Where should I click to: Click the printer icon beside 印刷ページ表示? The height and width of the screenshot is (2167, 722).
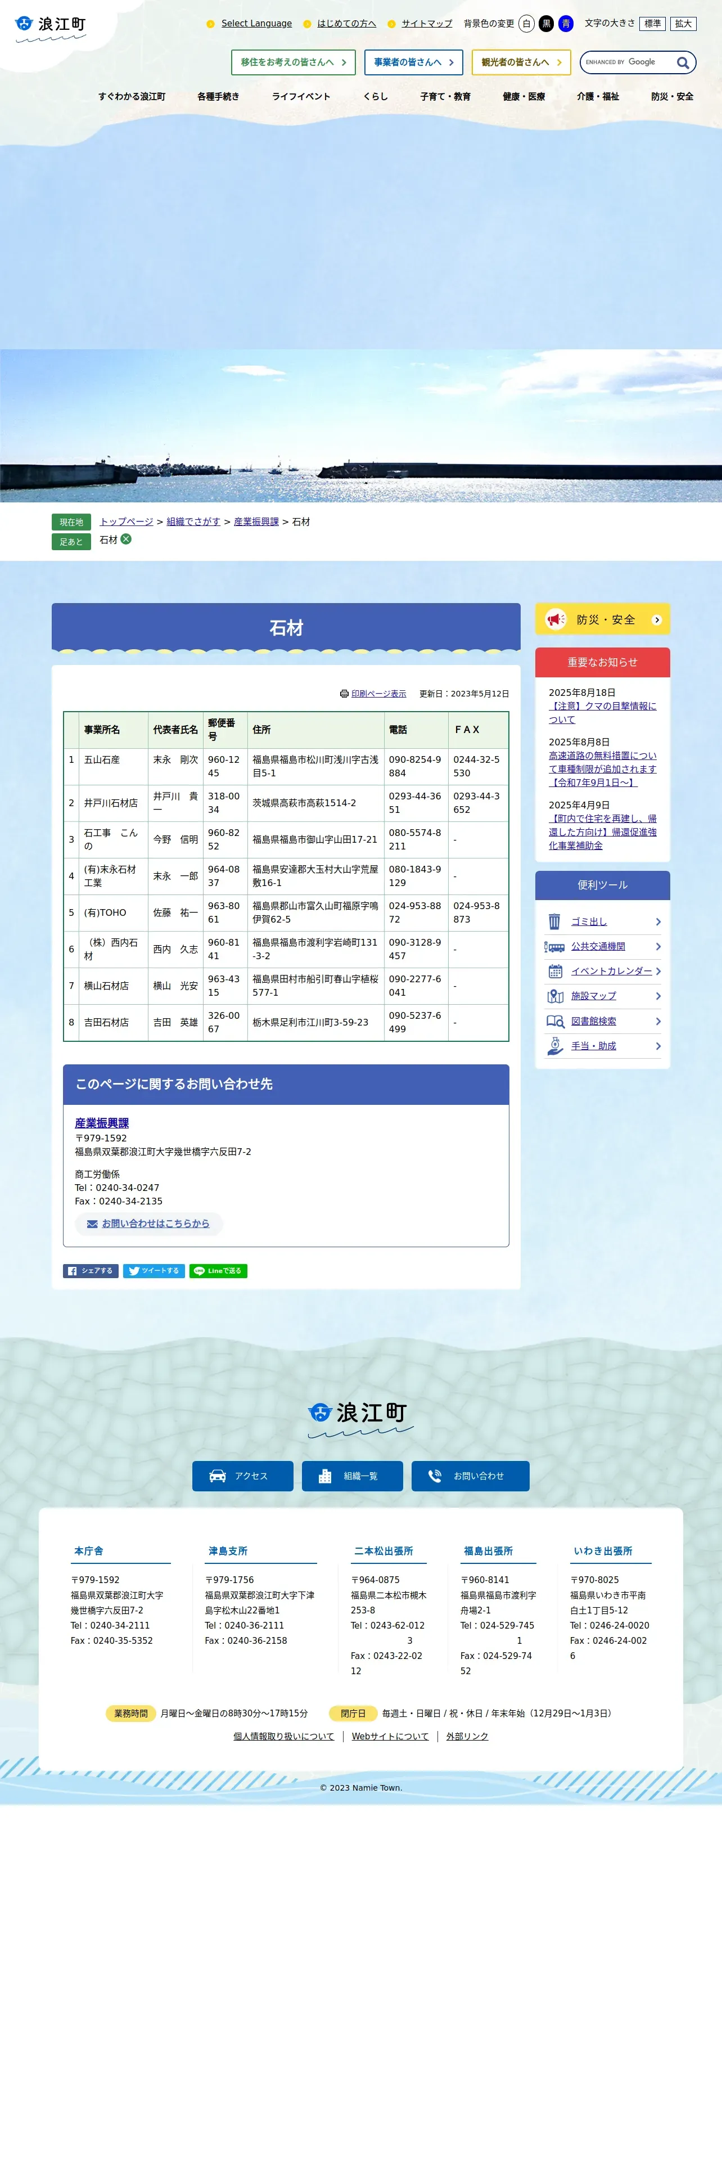(344, 694)
